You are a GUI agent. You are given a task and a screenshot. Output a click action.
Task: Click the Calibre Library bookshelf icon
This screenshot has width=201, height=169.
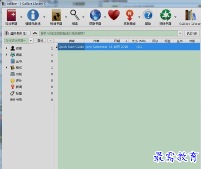191,15
